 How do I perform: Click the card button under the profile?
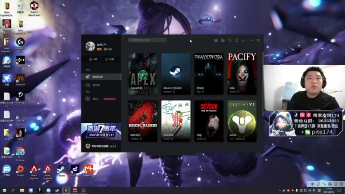(93, 59)
